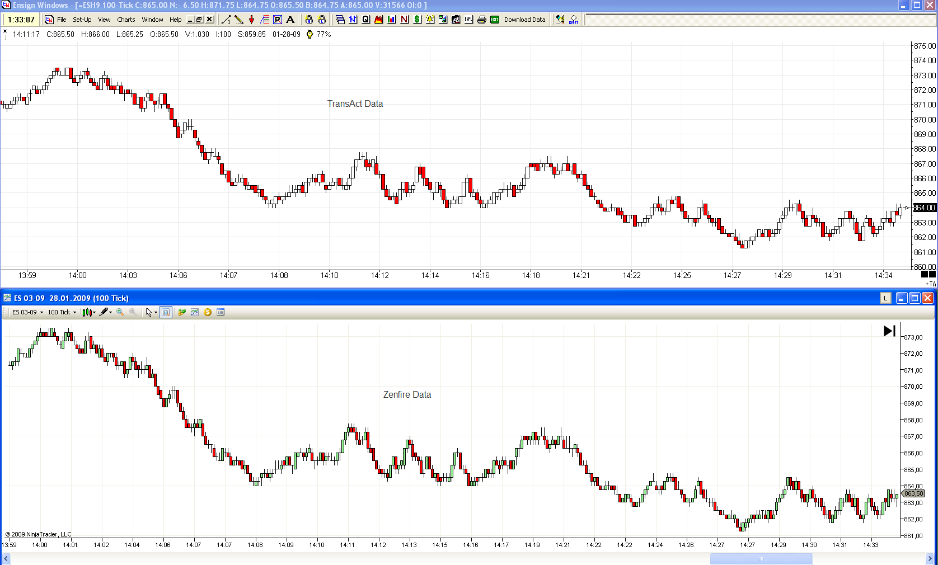Viewport: 938px width, 565px height.
Task: Expand the 100 Tick interval dropdown
Action: click(x=62, y=312)
